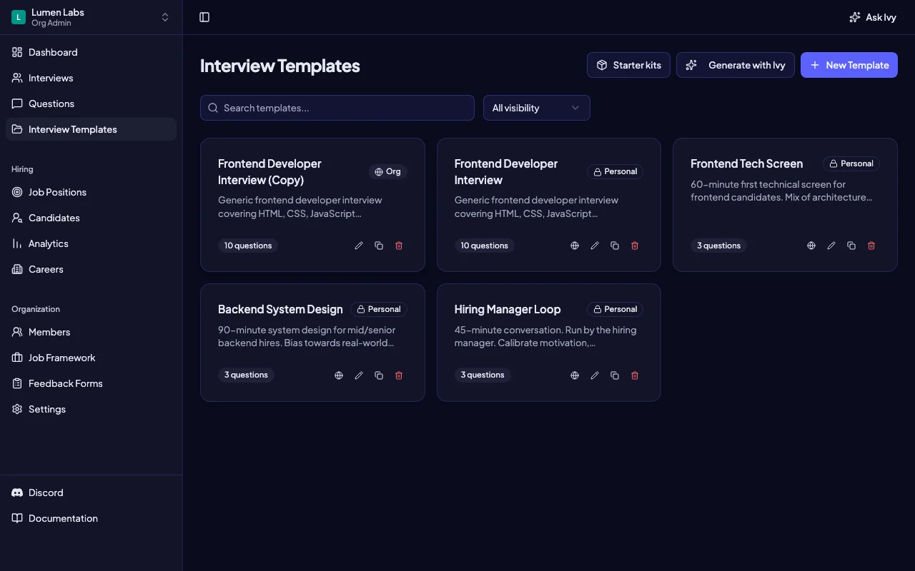The image size is (915, 571).
Task: Duplicate the Personal Frontend Developer Interview template
Action: point(615,246)
